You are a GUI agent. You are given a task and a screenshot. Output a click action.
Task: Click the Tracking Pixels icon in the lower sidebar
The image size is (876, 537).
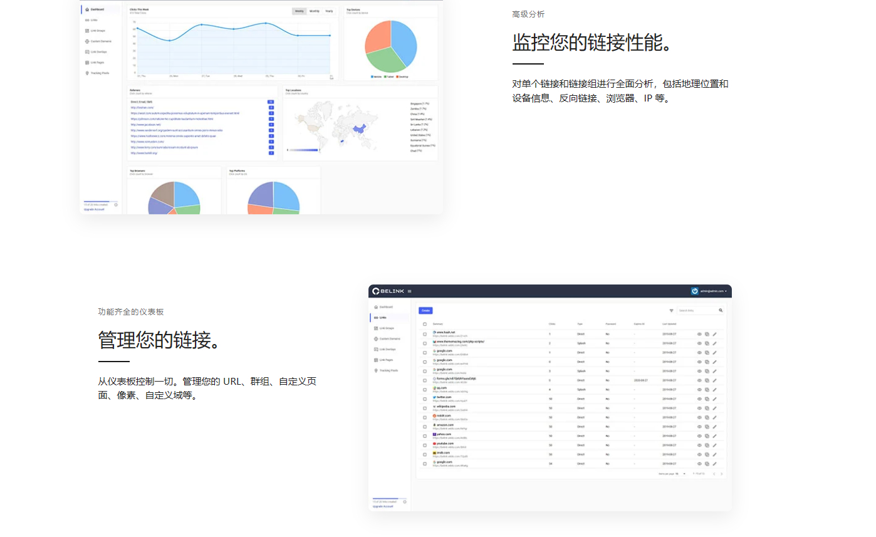[376, 370]
